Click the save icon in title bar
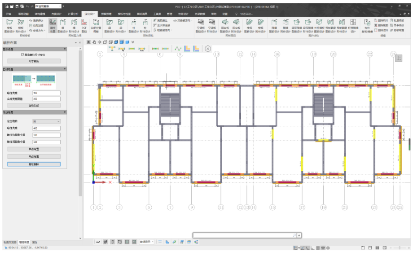This screenshot has height=255, width=417. pos(17,6)
